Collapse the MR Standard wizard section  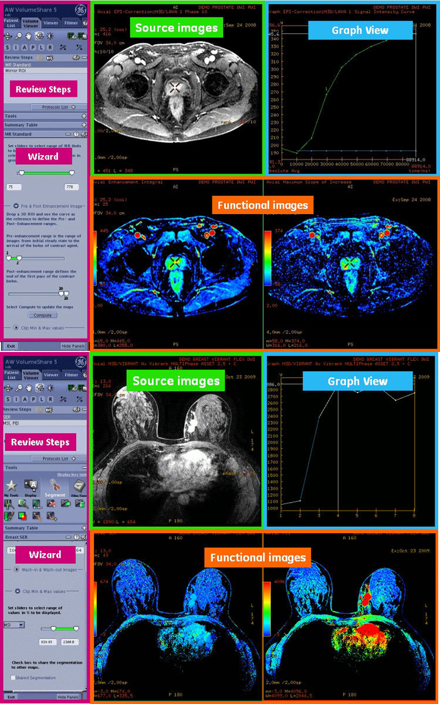click(68, 134)
